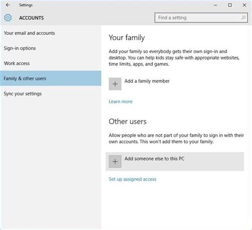Screen dimensions: 252x230
Task: Focus the Find a setting search box
Action: (201, 18)
